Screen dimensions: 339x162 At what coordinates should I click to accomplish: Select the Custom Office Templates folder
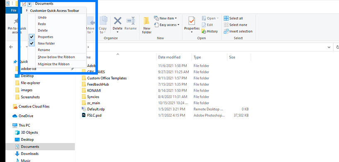[x=107, y=78]
